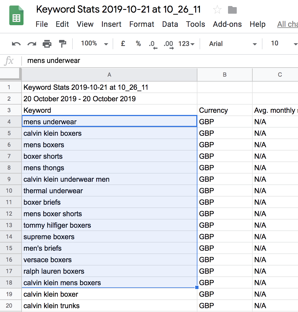298x312 pixels.
Task: Expand the 123 number format dropdown
Action: coord(186,44)
